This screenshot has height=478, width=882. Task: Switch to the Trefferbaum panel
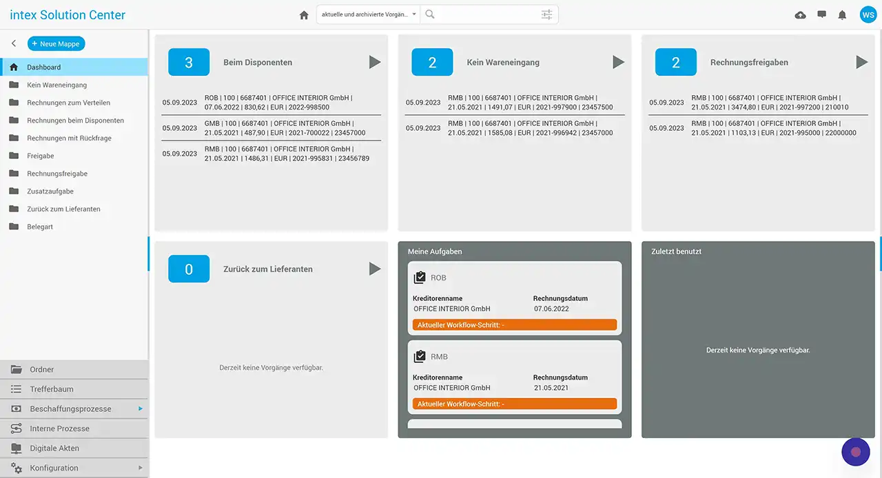point(52,389)
